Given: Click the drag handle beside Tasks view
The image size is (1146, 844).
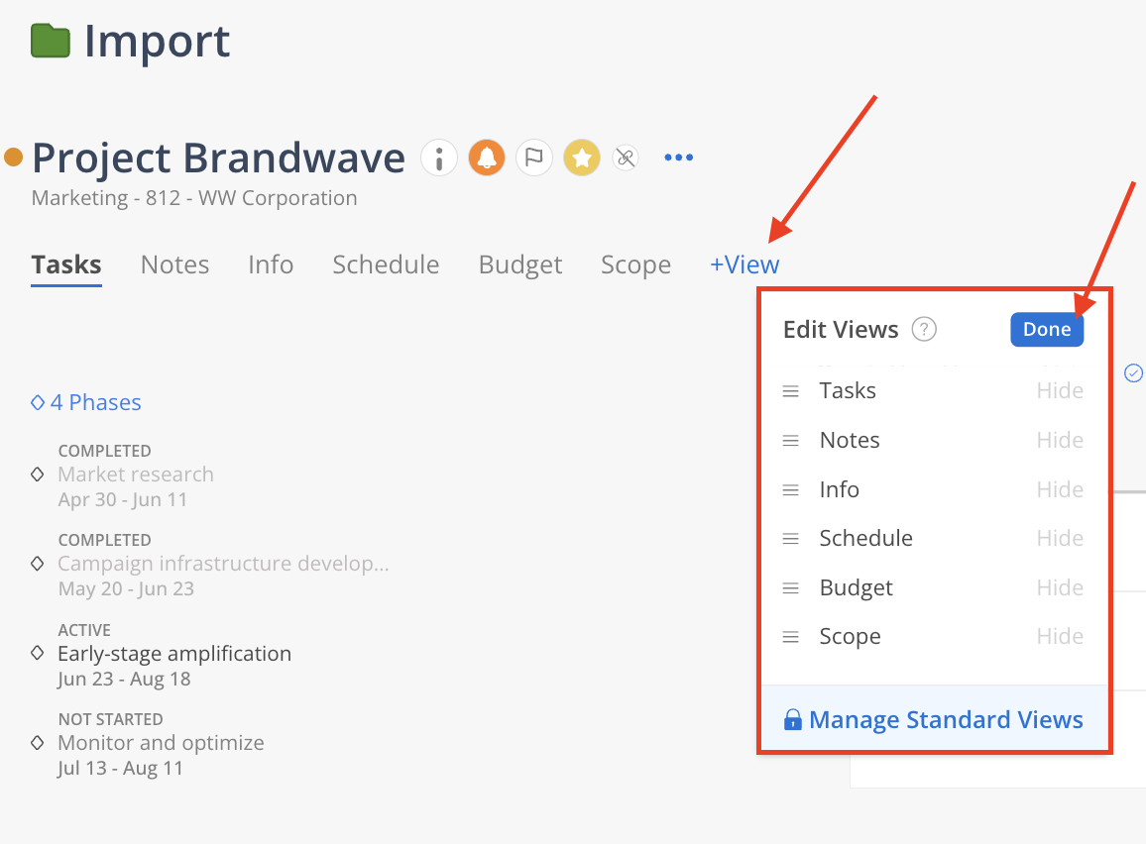Looking at the screenshot, I should (791, 391).
